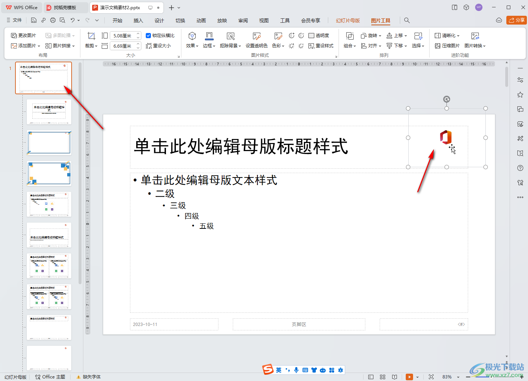Open the 下移 (send backward) dropdown

[x=397, y=46]
